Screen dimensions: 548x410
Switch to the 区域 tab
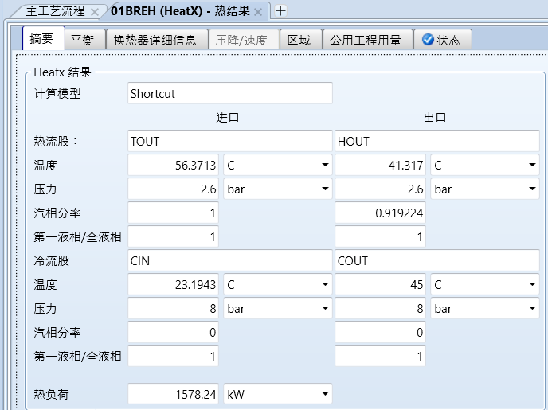tap(299, 40)
